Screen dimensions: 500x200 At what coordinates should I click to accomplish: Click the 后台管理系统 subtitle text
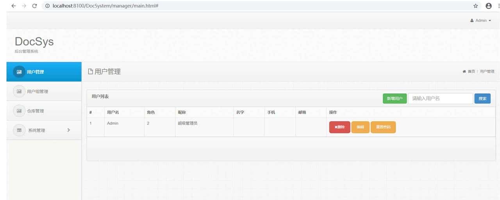pos(26,51)
